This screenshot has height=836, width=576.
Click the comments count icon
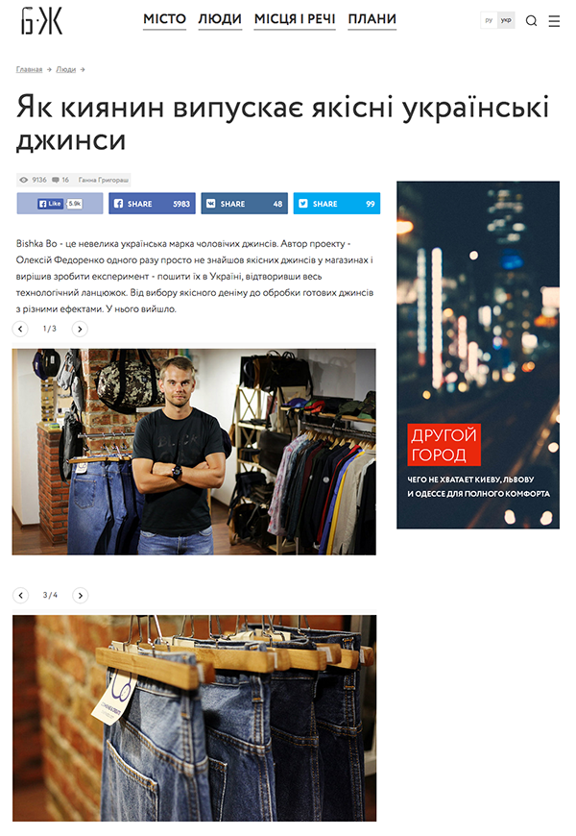tap(56, 181)
